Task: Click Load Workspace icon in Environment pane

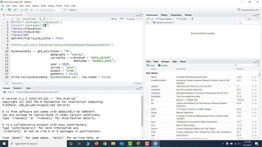Action: coord(148,19)
